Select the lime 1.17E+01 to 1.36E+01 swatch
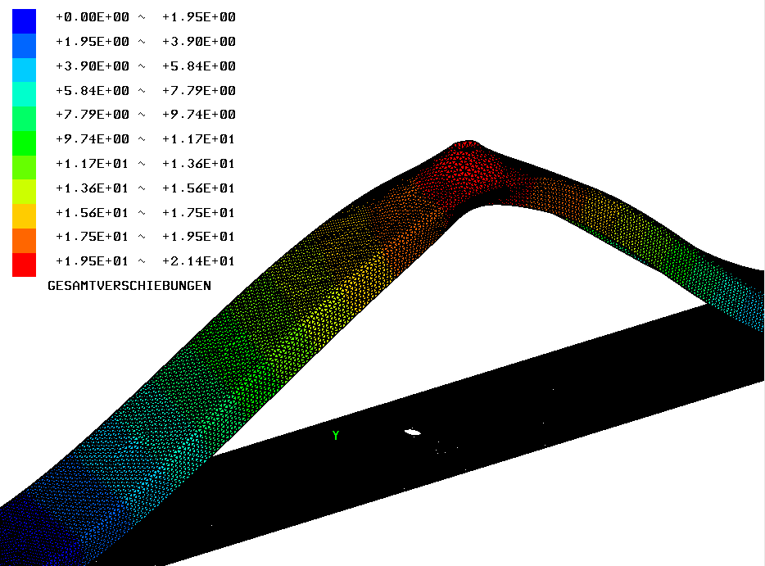Image resolution: width=765 pixels, height=566 pixels. point(24,167)
